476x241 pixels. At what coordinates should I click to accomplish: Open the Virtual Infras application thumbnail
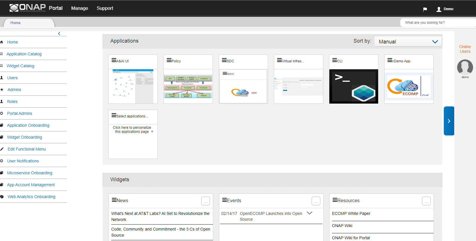pyautogui.click(x=299, y=86)
